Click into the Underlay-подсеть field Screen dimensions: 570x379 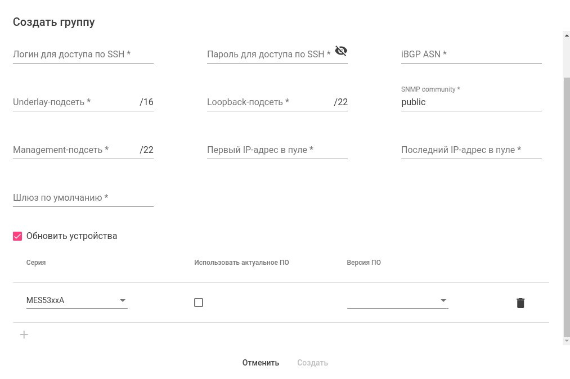tap(75, 102)
